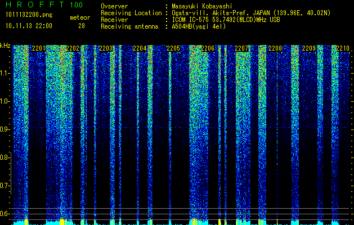Click the 2205 time marker

(x=173, y=48)
